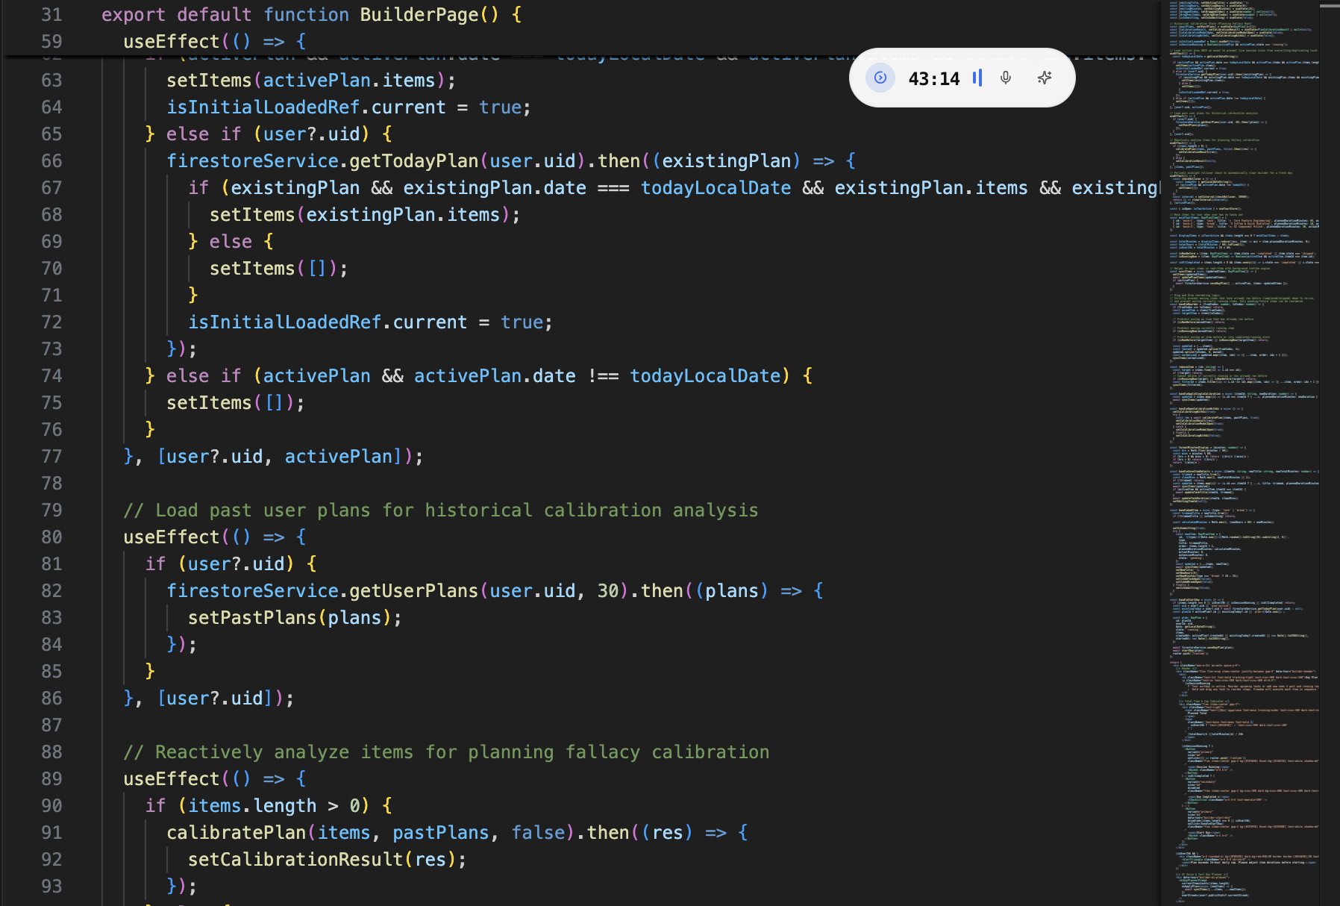Click sticky header line 'export default function BuilderPage()'
This screenshot has width=1340, height=906.
tap(300, 14)
